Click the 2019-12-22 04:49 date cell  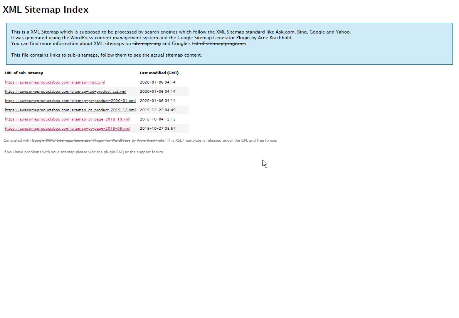click(158, 110)
